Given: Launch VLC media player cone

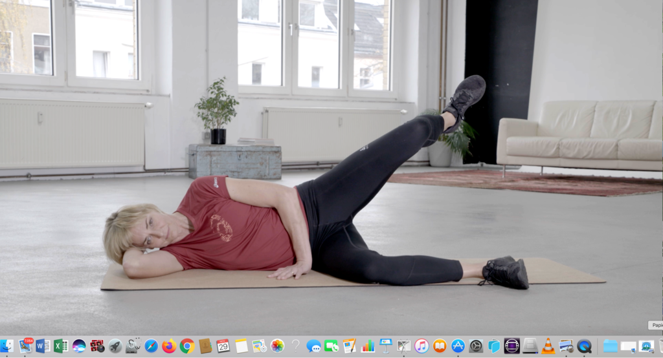Looking at the screenshot, I should coord(548,346).
